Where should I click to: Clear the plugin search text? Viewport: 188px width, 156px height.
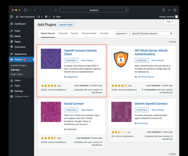pyautogui.click(x=171, y=33)
